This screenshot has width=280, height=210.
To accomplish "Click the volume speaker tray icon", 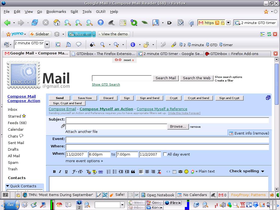I will 222,205.
